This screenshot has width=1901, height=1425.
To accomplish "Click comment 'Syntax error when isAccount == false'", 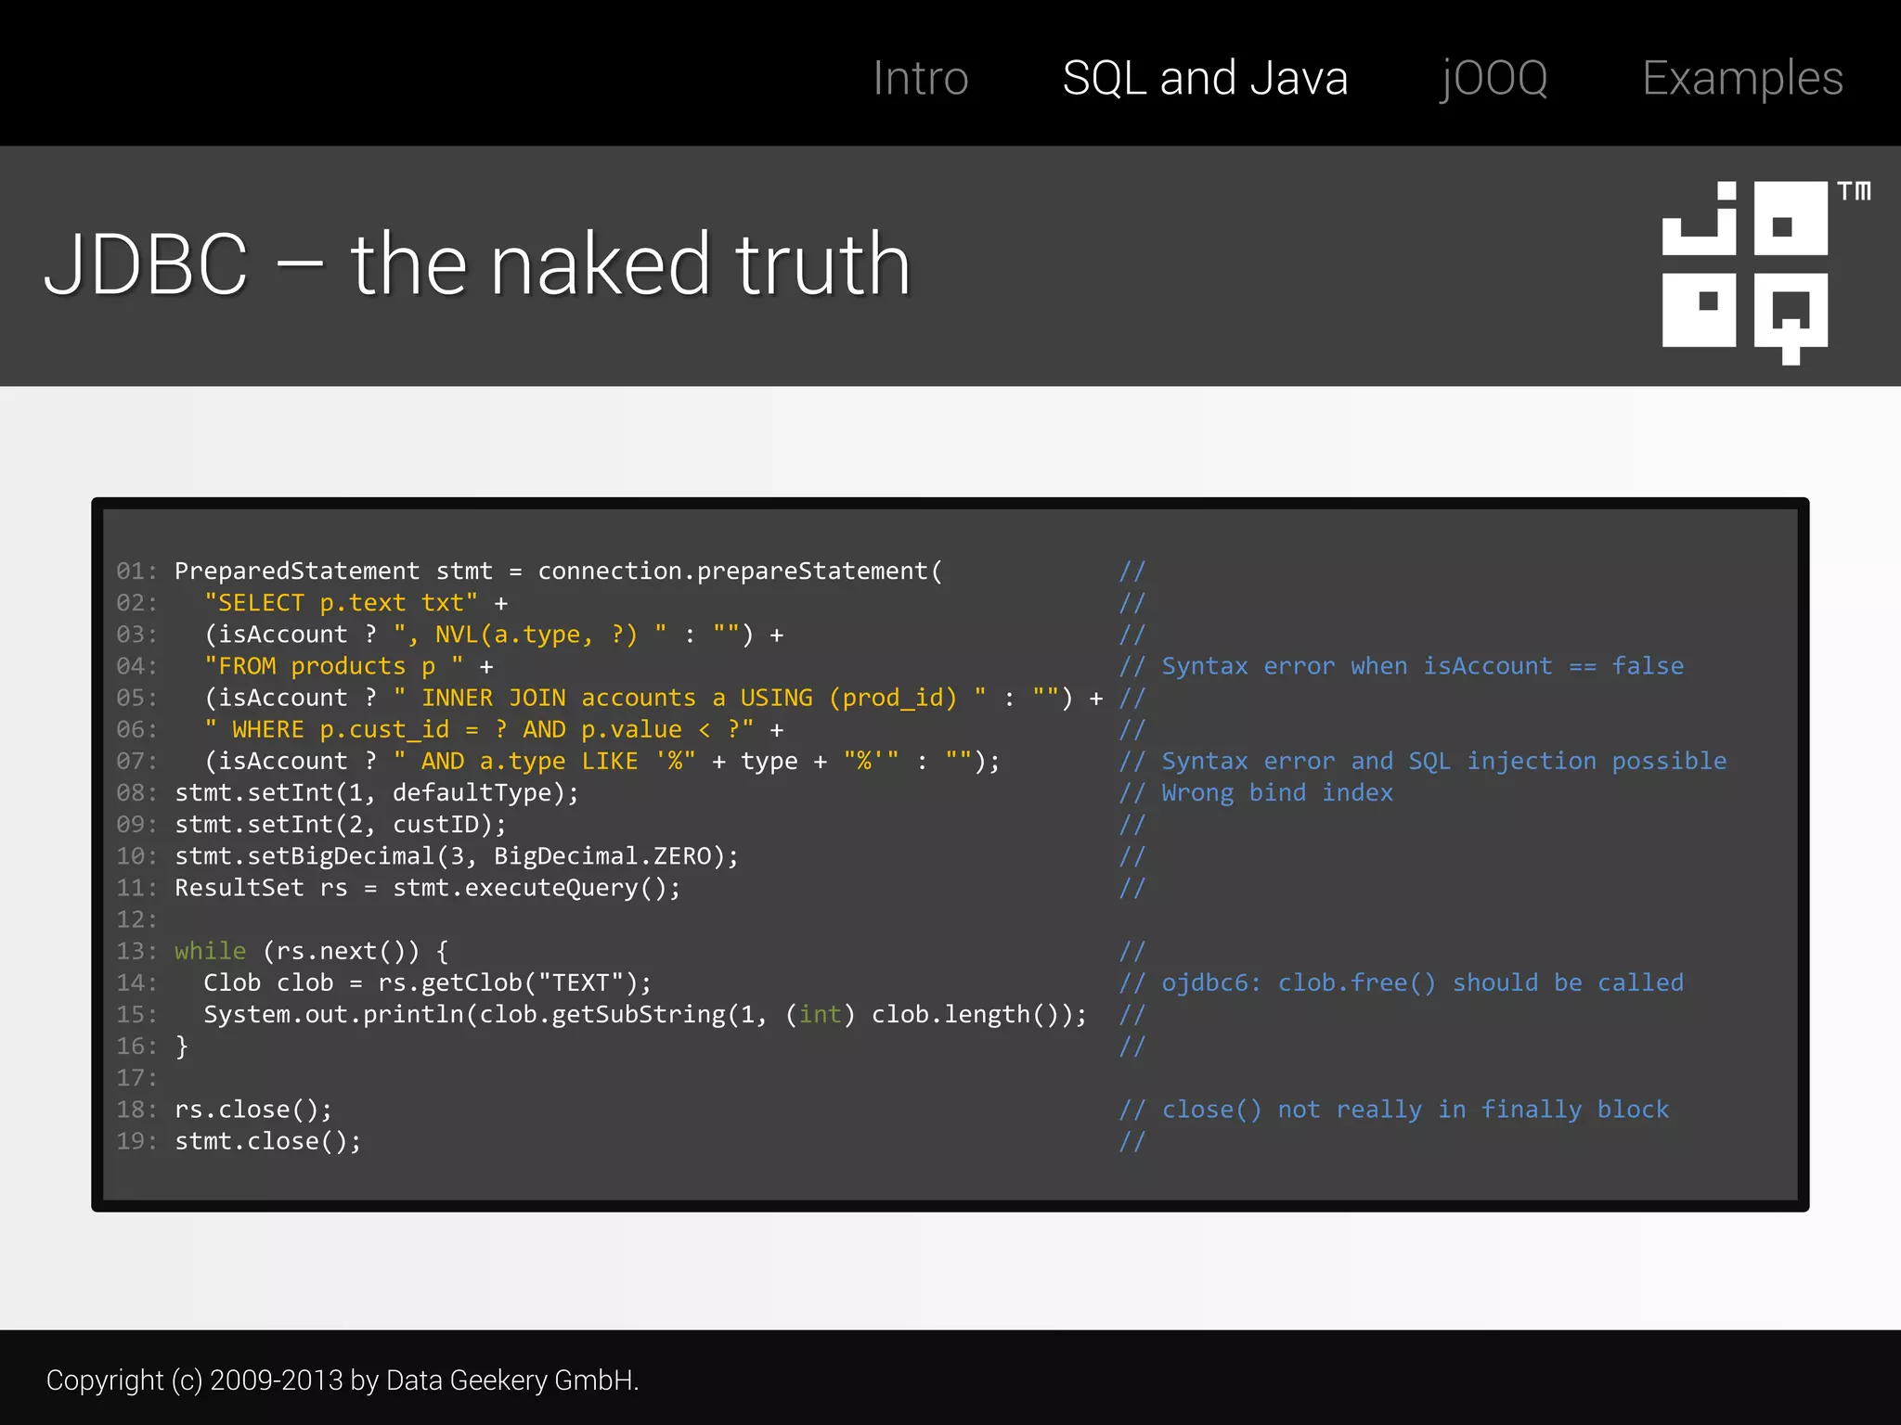I will (x=1402, y=666).
